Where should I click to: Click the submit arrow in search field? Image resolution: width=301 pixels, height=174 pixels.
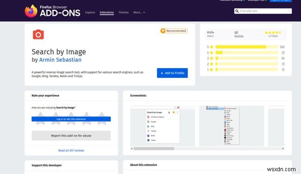click(x=288, y=11)
